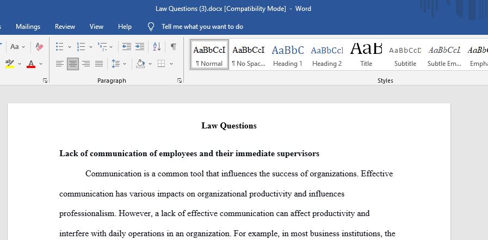Toggle show paragraph marks
The width and height of the screenshot is (488, 240).
click(x=174, y=47)
